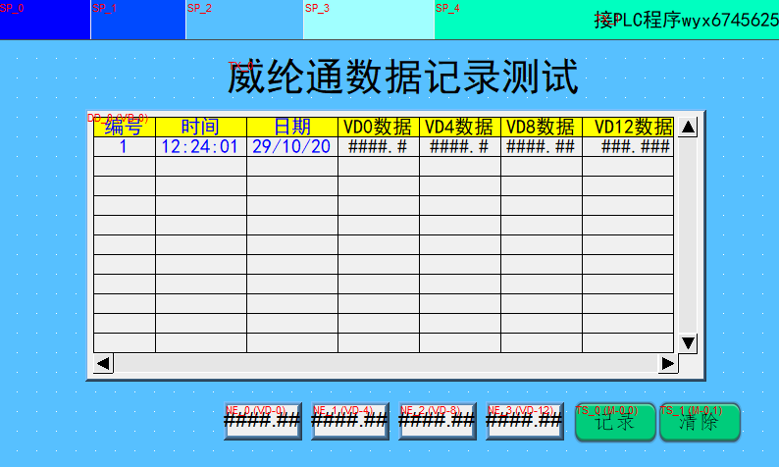Click the VD0数据 column header

[378, 127]
